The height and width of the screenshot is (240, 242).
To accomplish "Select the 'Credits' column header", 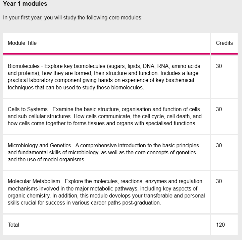I will 224,43.
